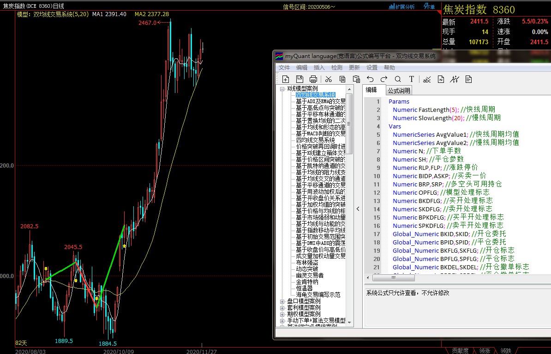Click the candlestick chart icon in the toolbar
This screenshot has height=354, width=551.
tap(455, 79)
